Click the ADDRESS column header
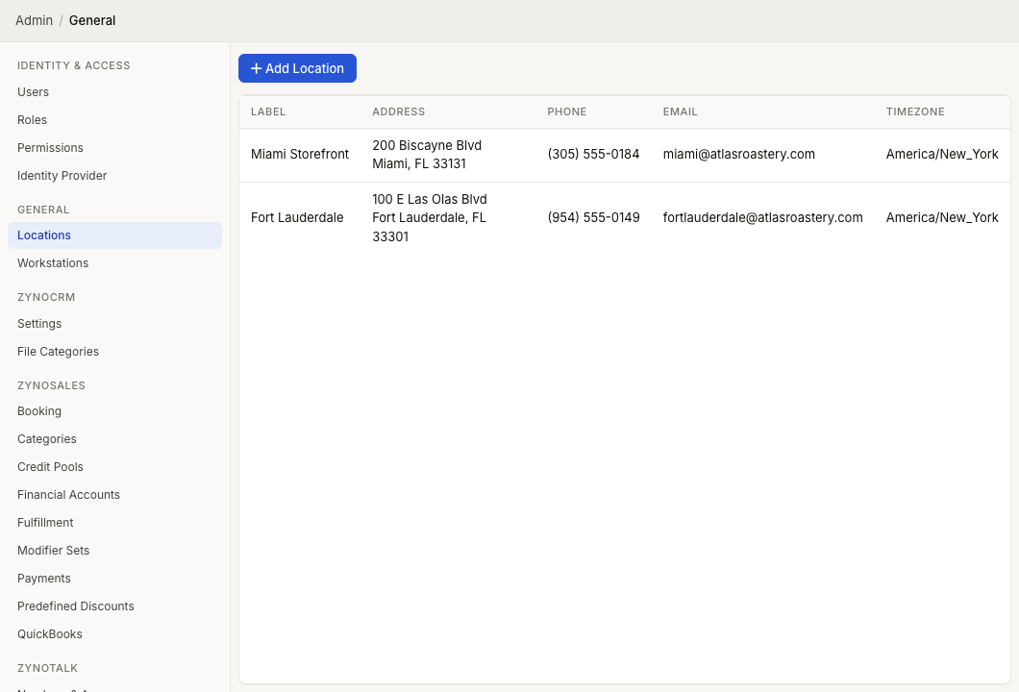The height and width of the screenshot is (692, 1019). pyautogui.click(x=398, y=111)
